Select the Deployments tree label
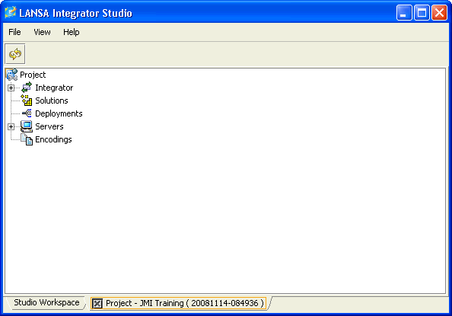 pyautogui.click(x=59, y=113)
